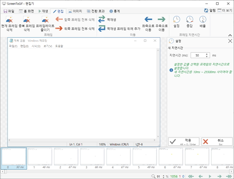
Task: Click the 프레임 지연시간 group label
Action: pyautogui.click(x=190, y=35)
